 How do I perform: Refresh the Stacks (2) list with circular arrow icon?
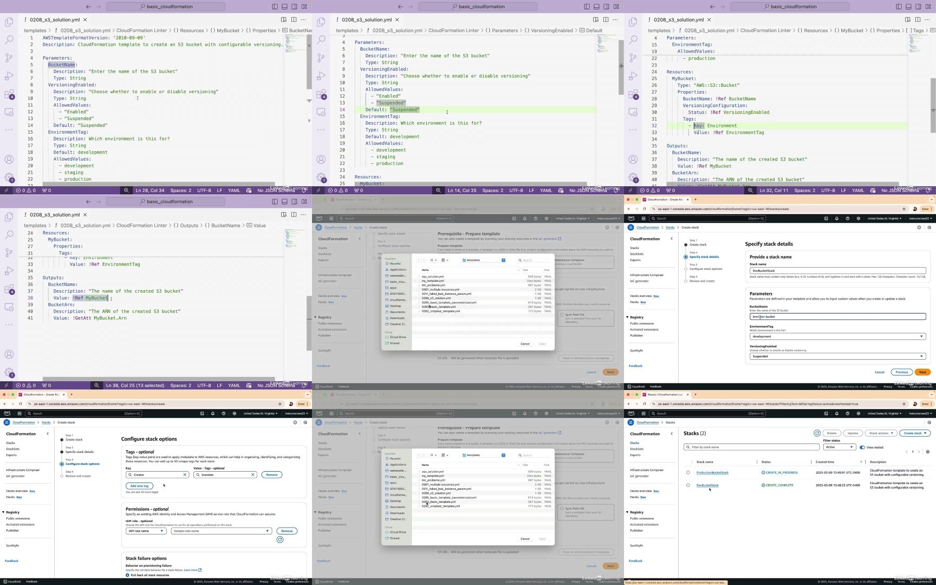point(817,433)
